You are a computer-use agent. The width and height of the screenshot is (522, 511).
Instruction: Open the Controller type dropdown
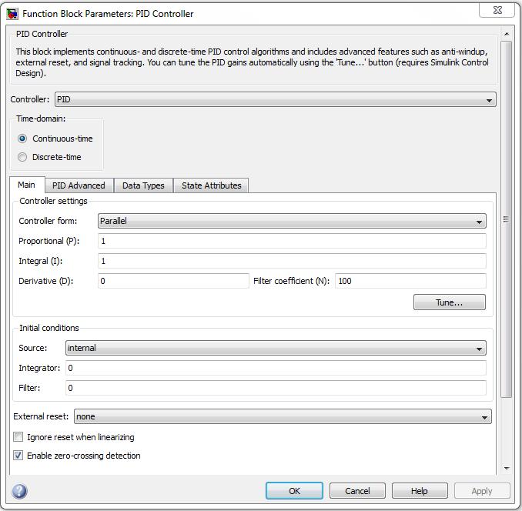(276, 99)
